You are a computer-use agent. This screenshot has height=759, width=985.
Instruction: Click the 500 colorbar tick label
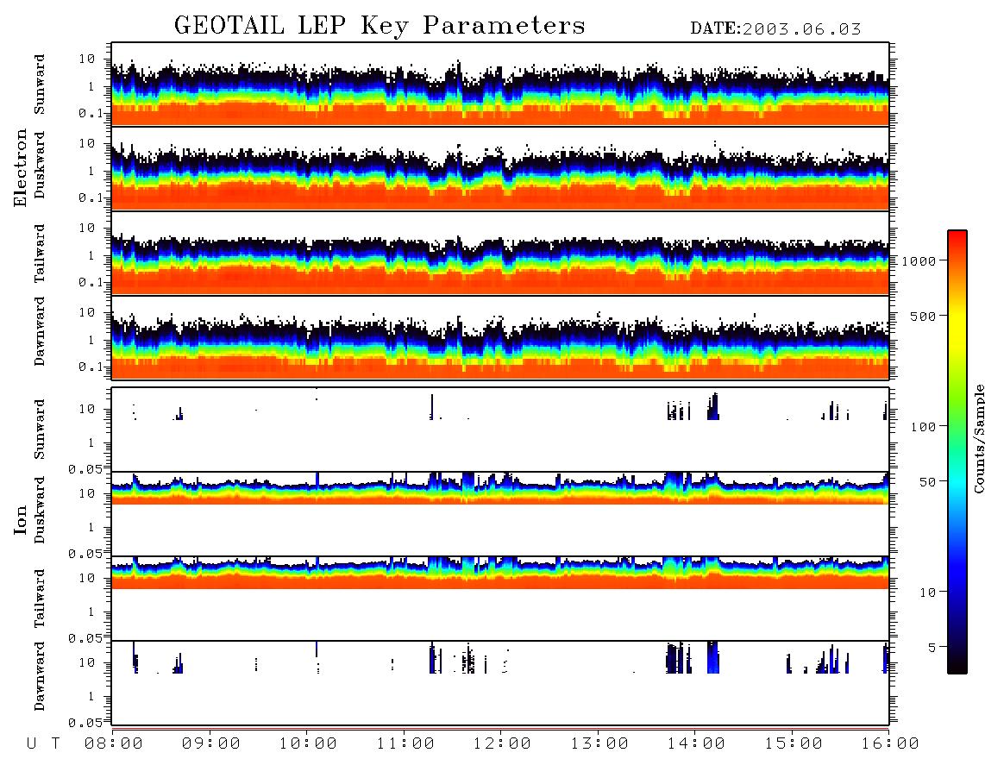[x=923, y=316]
